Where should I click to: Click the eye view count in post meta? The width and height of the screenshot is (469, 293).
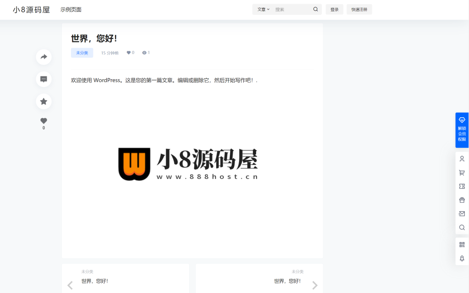coord(146,53)
